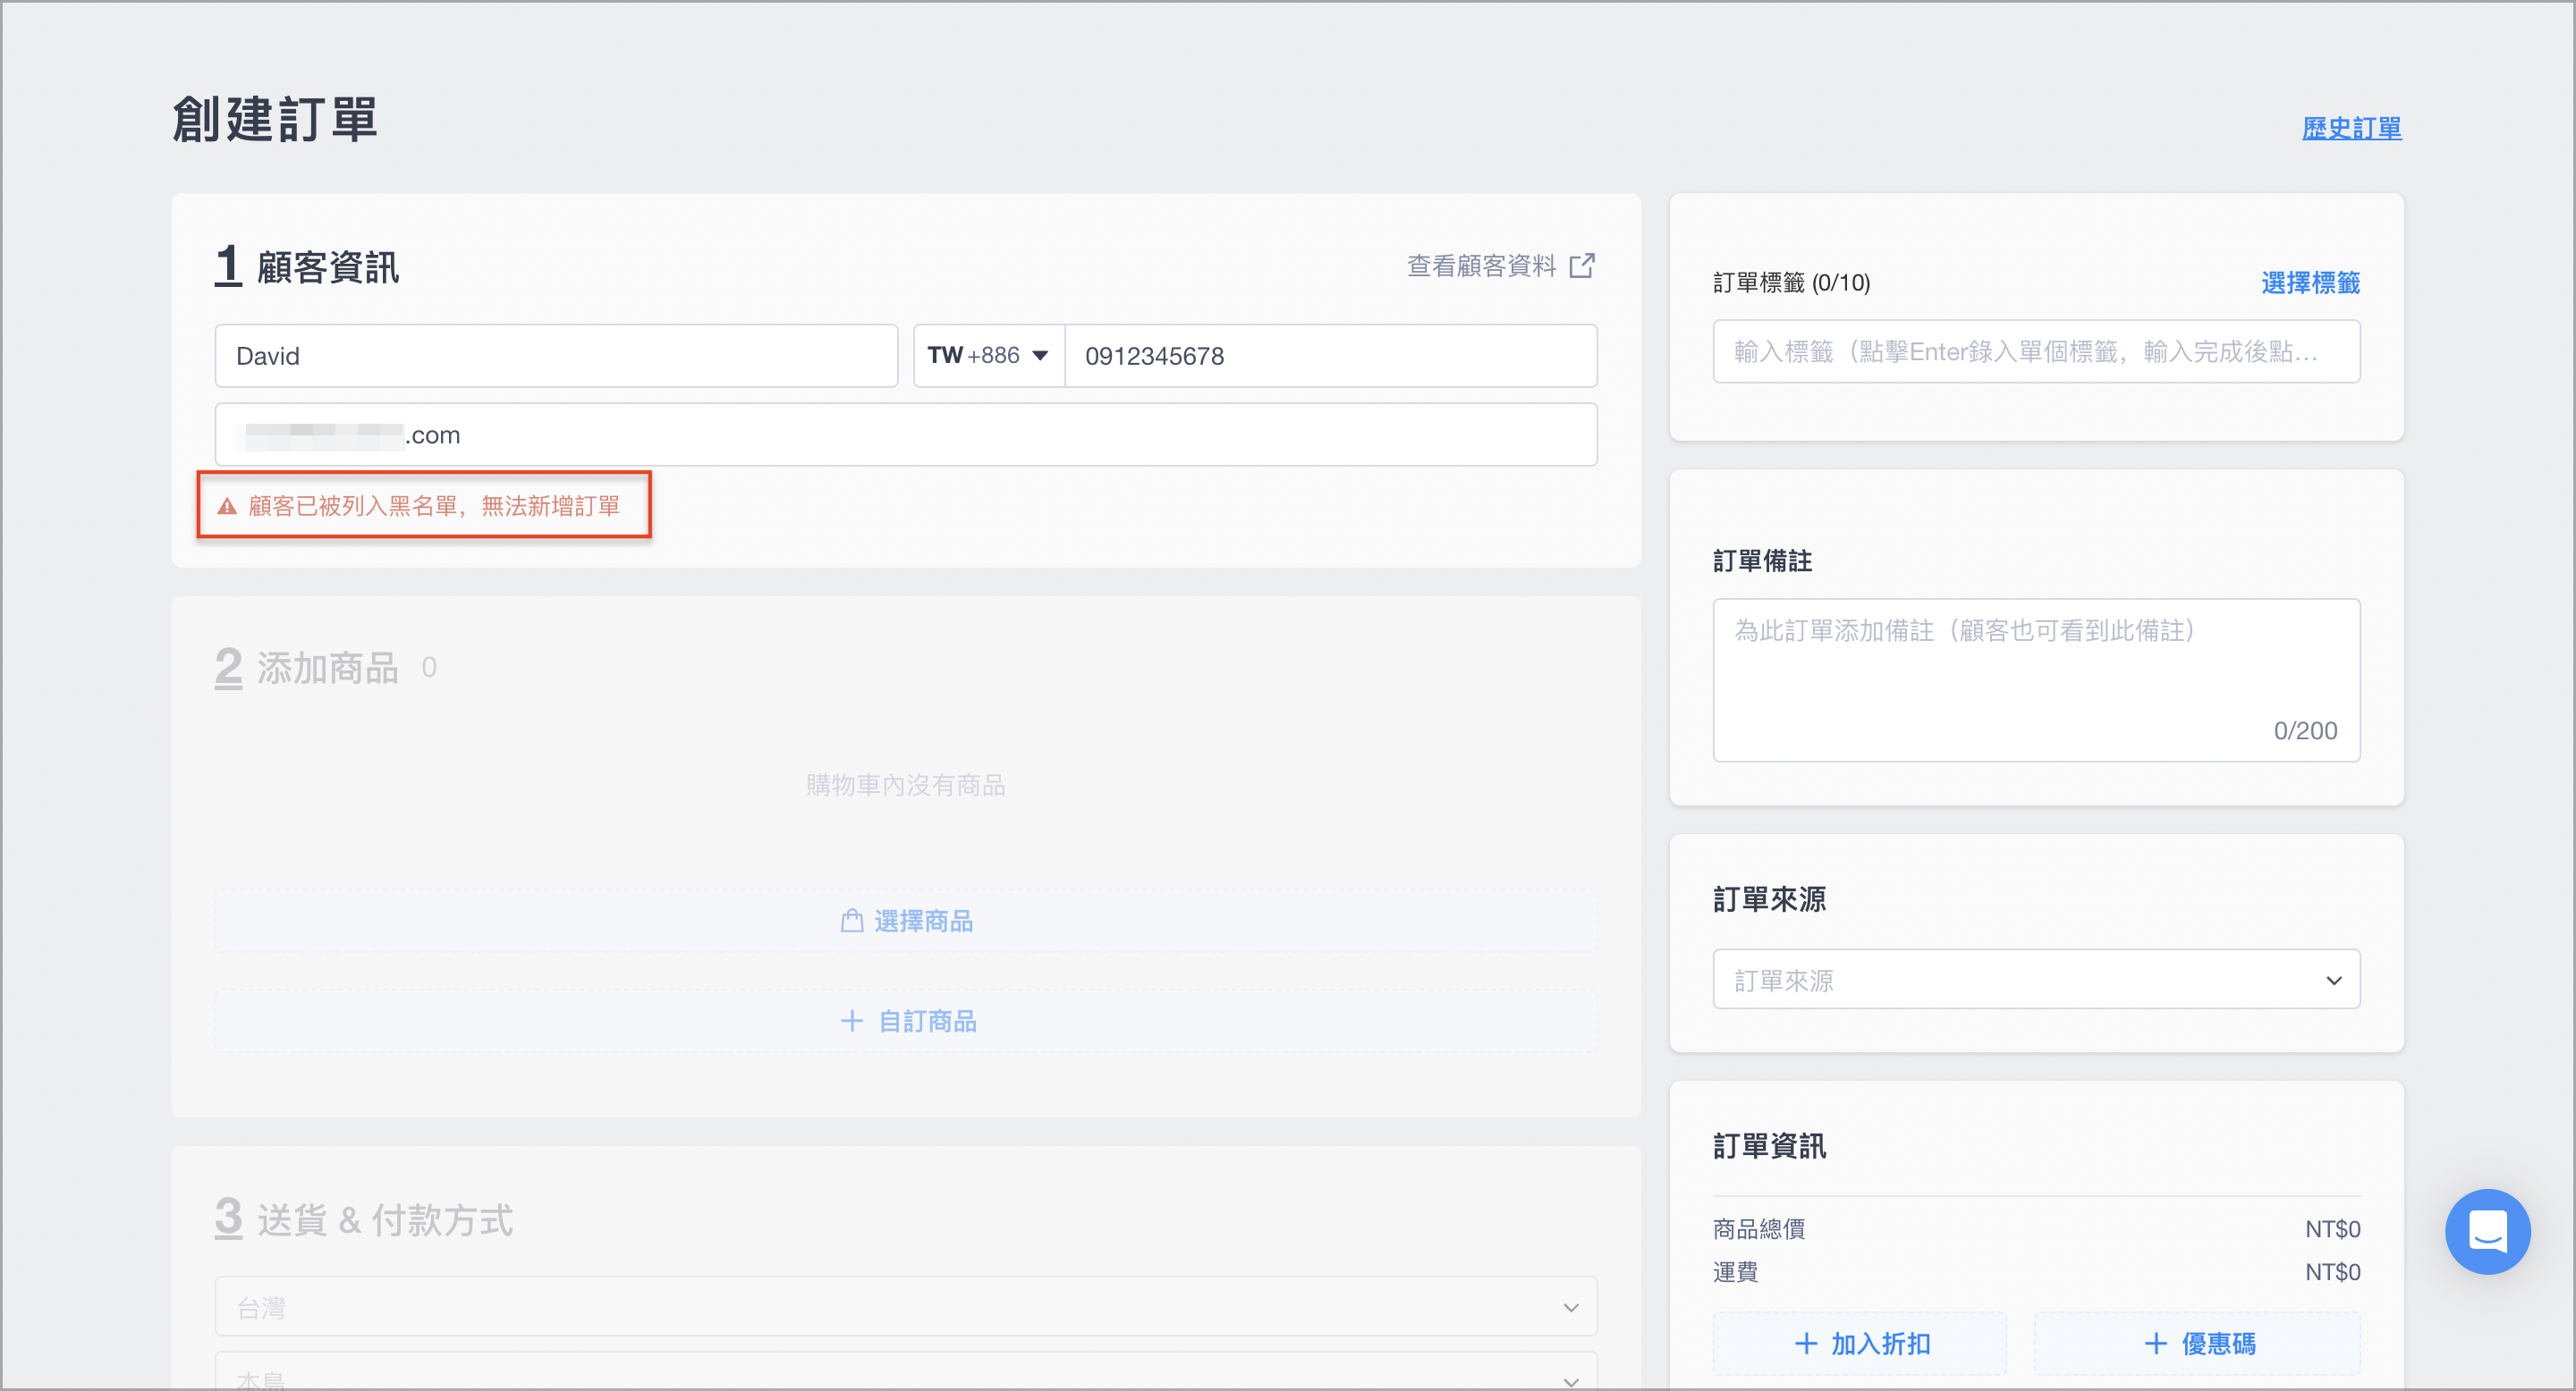This screenshot has height=1391, width=2576.
Task: Click the 訂單來源 heading
Action: (x=1769, y=899)
